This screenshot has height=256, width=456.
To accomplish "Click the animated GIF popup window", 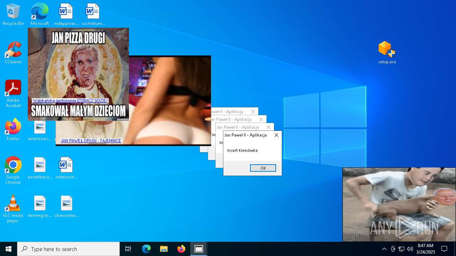I will pos(399,205).
